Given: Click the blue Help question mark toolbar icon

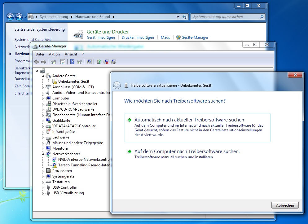Looking at the screenshot, I should [72, 62].
